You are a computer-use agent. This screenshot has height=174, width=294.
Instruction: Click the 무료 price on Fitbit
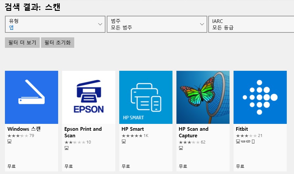240,166
